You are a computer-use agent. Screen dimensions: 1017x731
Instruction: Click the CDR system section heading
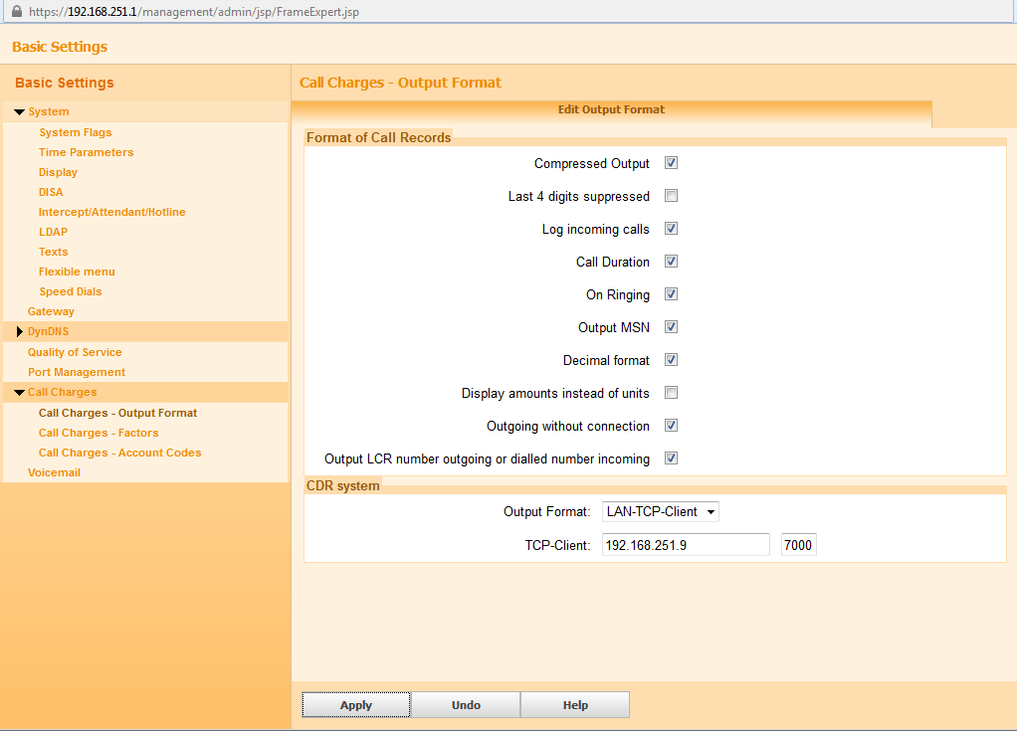tap(342, 486)
